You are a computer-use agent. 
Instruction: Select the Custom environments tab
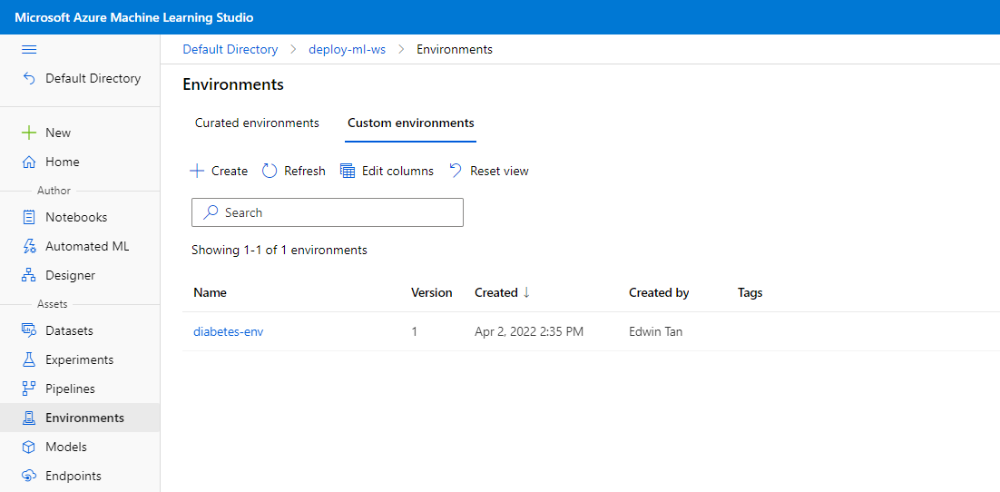(x=410, y=123)
